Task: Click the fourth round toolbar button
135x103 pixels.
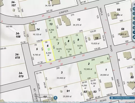Action: tap(134, 23)
